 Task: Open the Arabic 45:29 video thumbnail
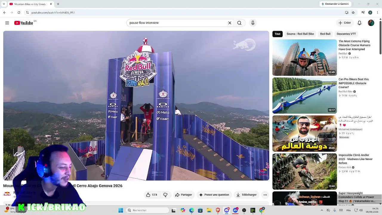[x=304, y=133]
